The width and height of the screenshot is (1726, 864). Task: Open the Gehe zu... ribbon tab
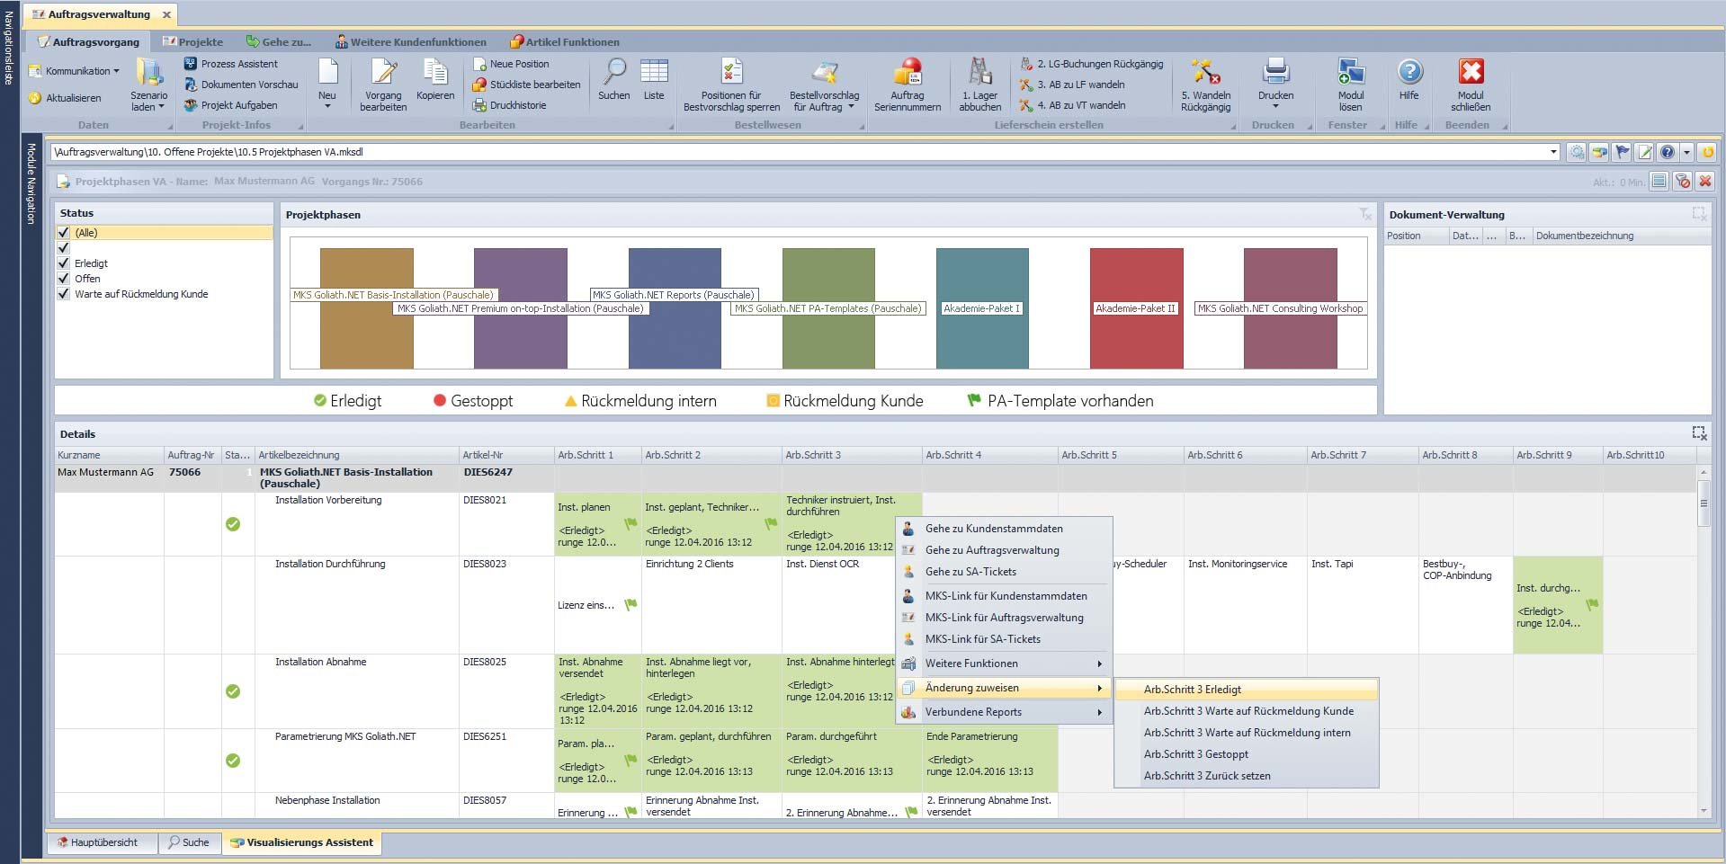tap(279, 42)
